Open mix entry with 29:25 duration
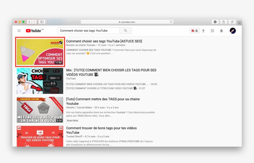Image resolution: width=254 pixels, height=163 pixels. (x=112, y=84)
